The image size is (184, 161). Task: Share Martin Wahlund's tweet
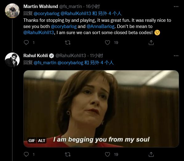click(151, 42)
